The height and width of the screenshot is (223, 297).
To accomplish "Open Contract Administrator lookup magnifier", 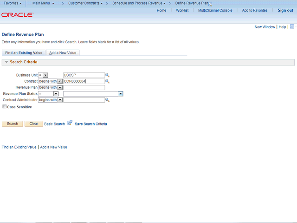I will pos(107,100).
